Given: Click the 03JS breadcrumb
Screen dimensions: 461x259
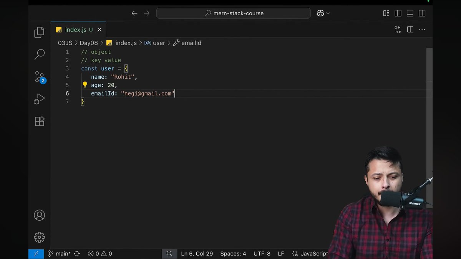Looking at the screenshot, I should [65, 43].
